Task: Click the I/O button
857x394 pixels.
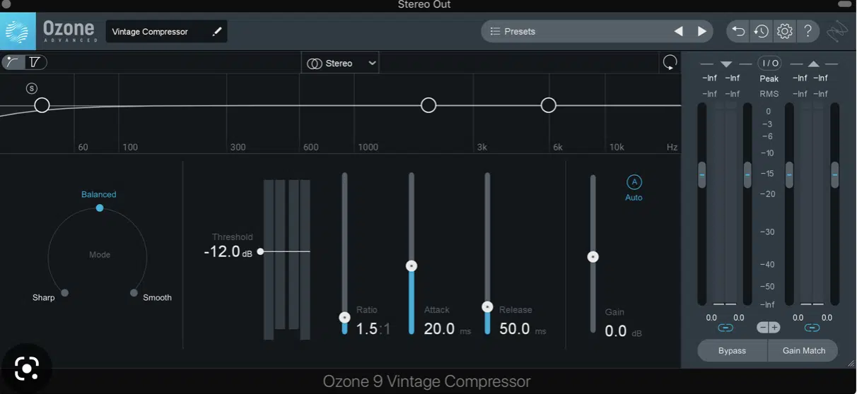Action: [769, 63]
